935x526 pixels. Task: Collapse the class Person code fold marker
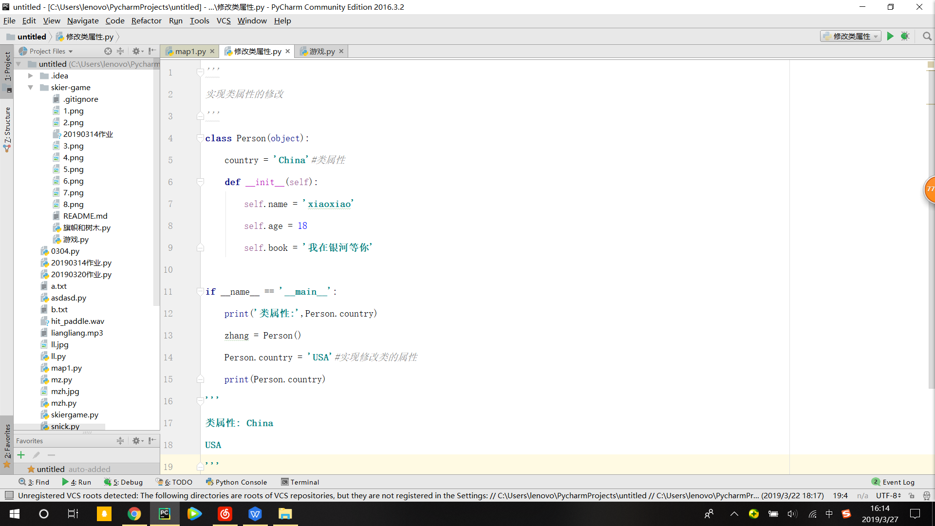coord(200,138)
